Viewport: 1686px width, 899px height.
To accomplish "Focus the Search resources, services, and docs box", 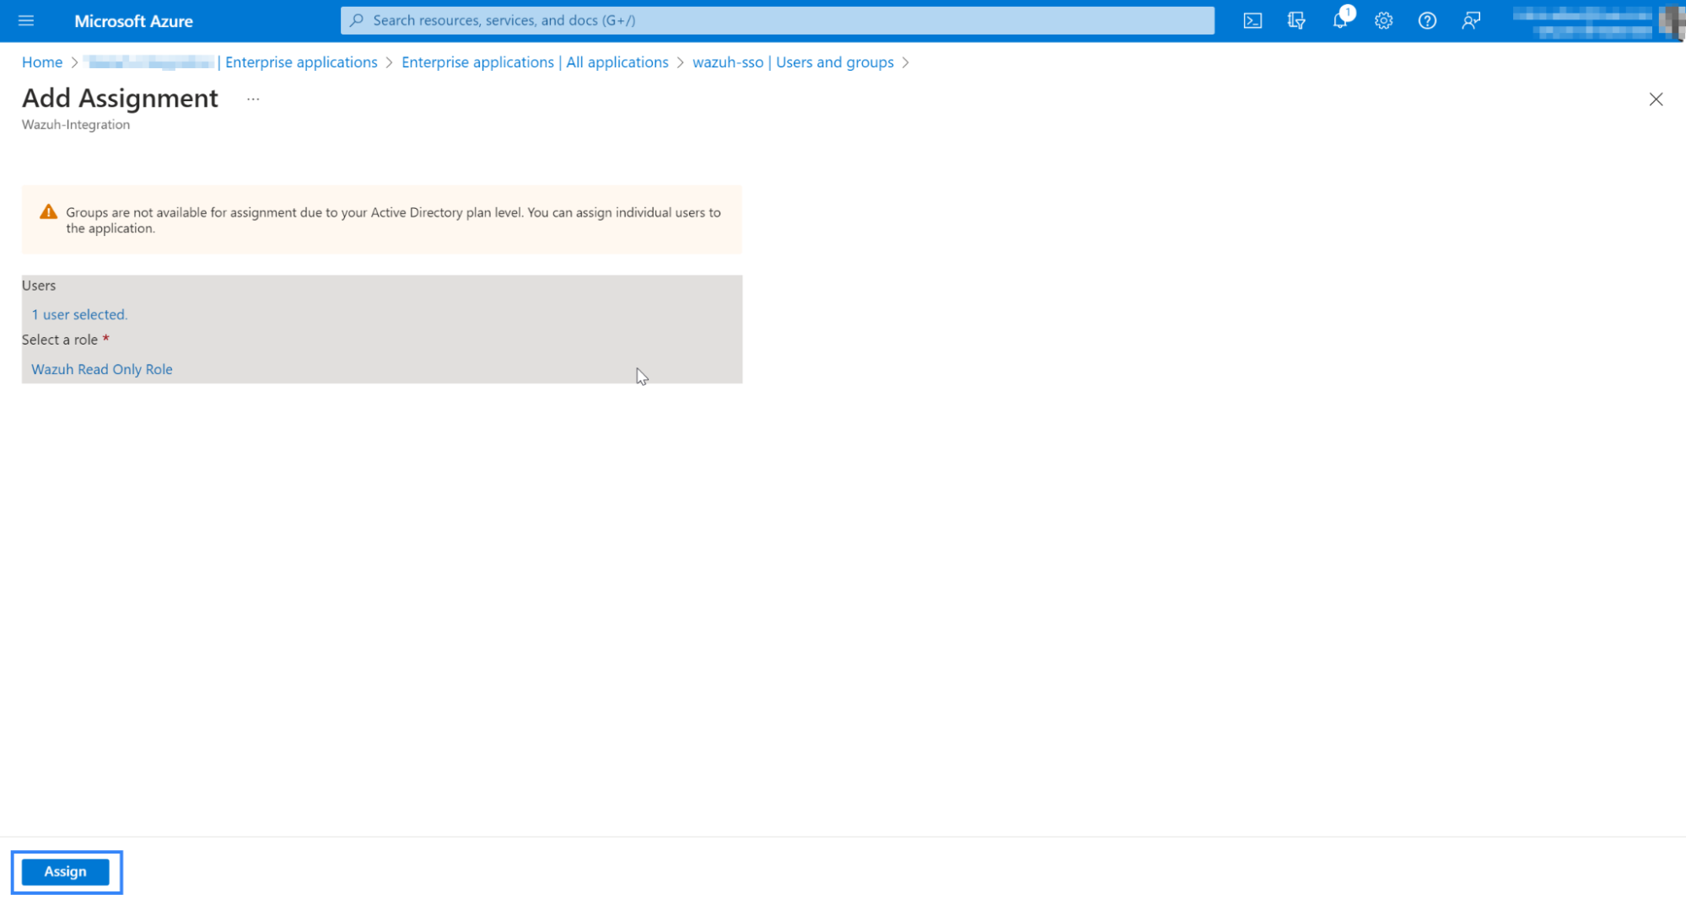I will (x=777, y=20).
